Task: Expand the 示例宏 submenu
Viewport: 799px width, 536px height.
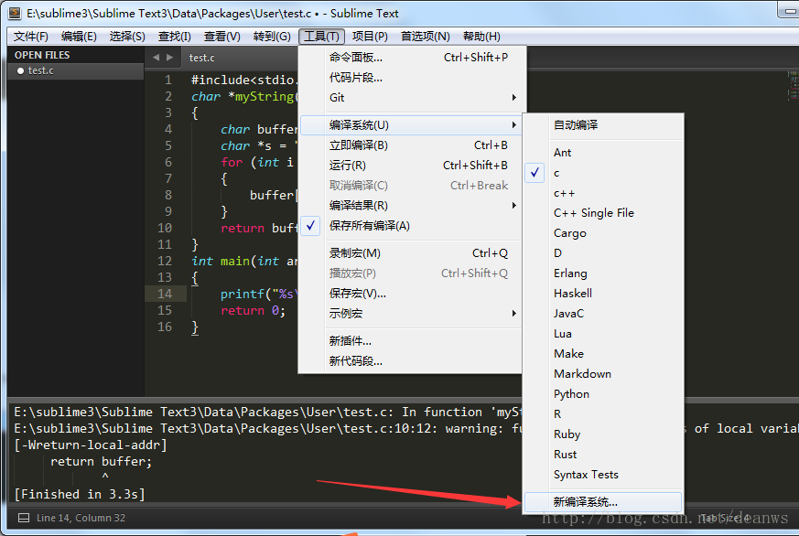Action: point(410,314)
